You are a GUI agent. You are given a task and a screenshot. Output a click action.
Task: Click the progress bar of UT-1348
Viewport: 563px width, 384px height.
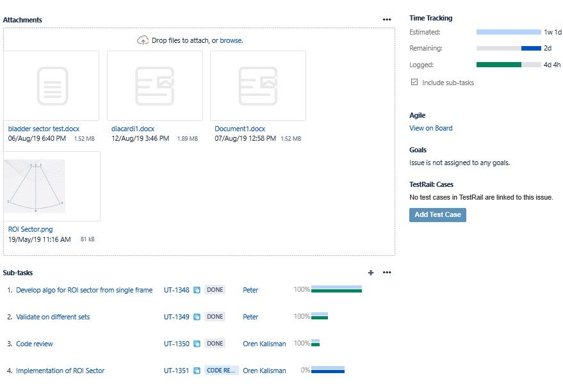[336, 289]
